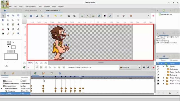
Task: Redo the last undone action
Action: (61, 16)
